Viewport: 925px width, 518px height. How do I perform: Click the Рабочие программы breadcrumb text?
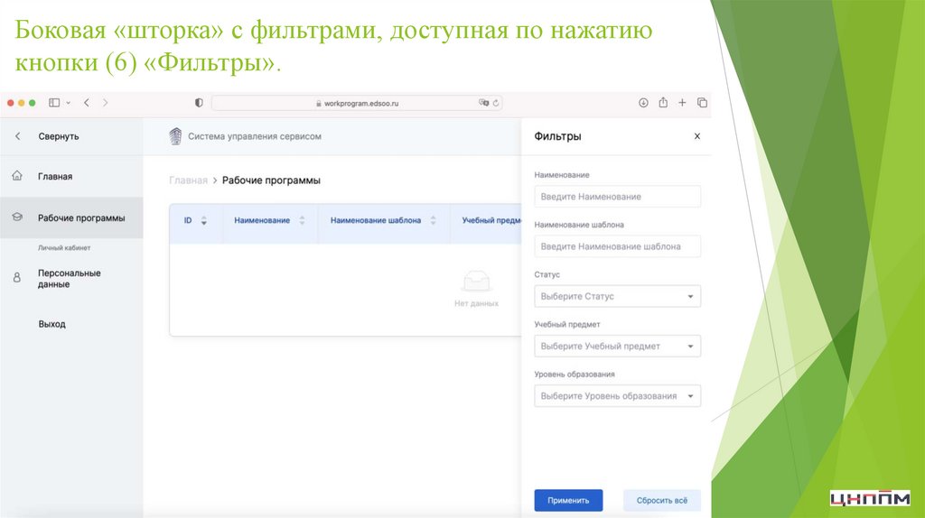pyautogui.click(x=271, y=180)
